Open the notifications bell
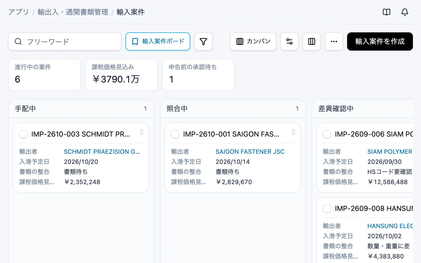This screenshot has width=421, height=263. tap(405, 12)
